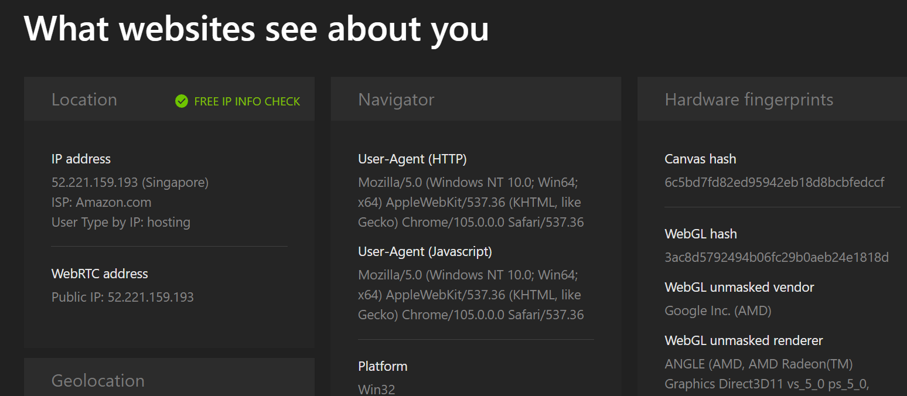The height and width of the screenshot is (396, 907).
Task: Click the 'User-Agent (Javascript)' label
Action: click(425, 251)
